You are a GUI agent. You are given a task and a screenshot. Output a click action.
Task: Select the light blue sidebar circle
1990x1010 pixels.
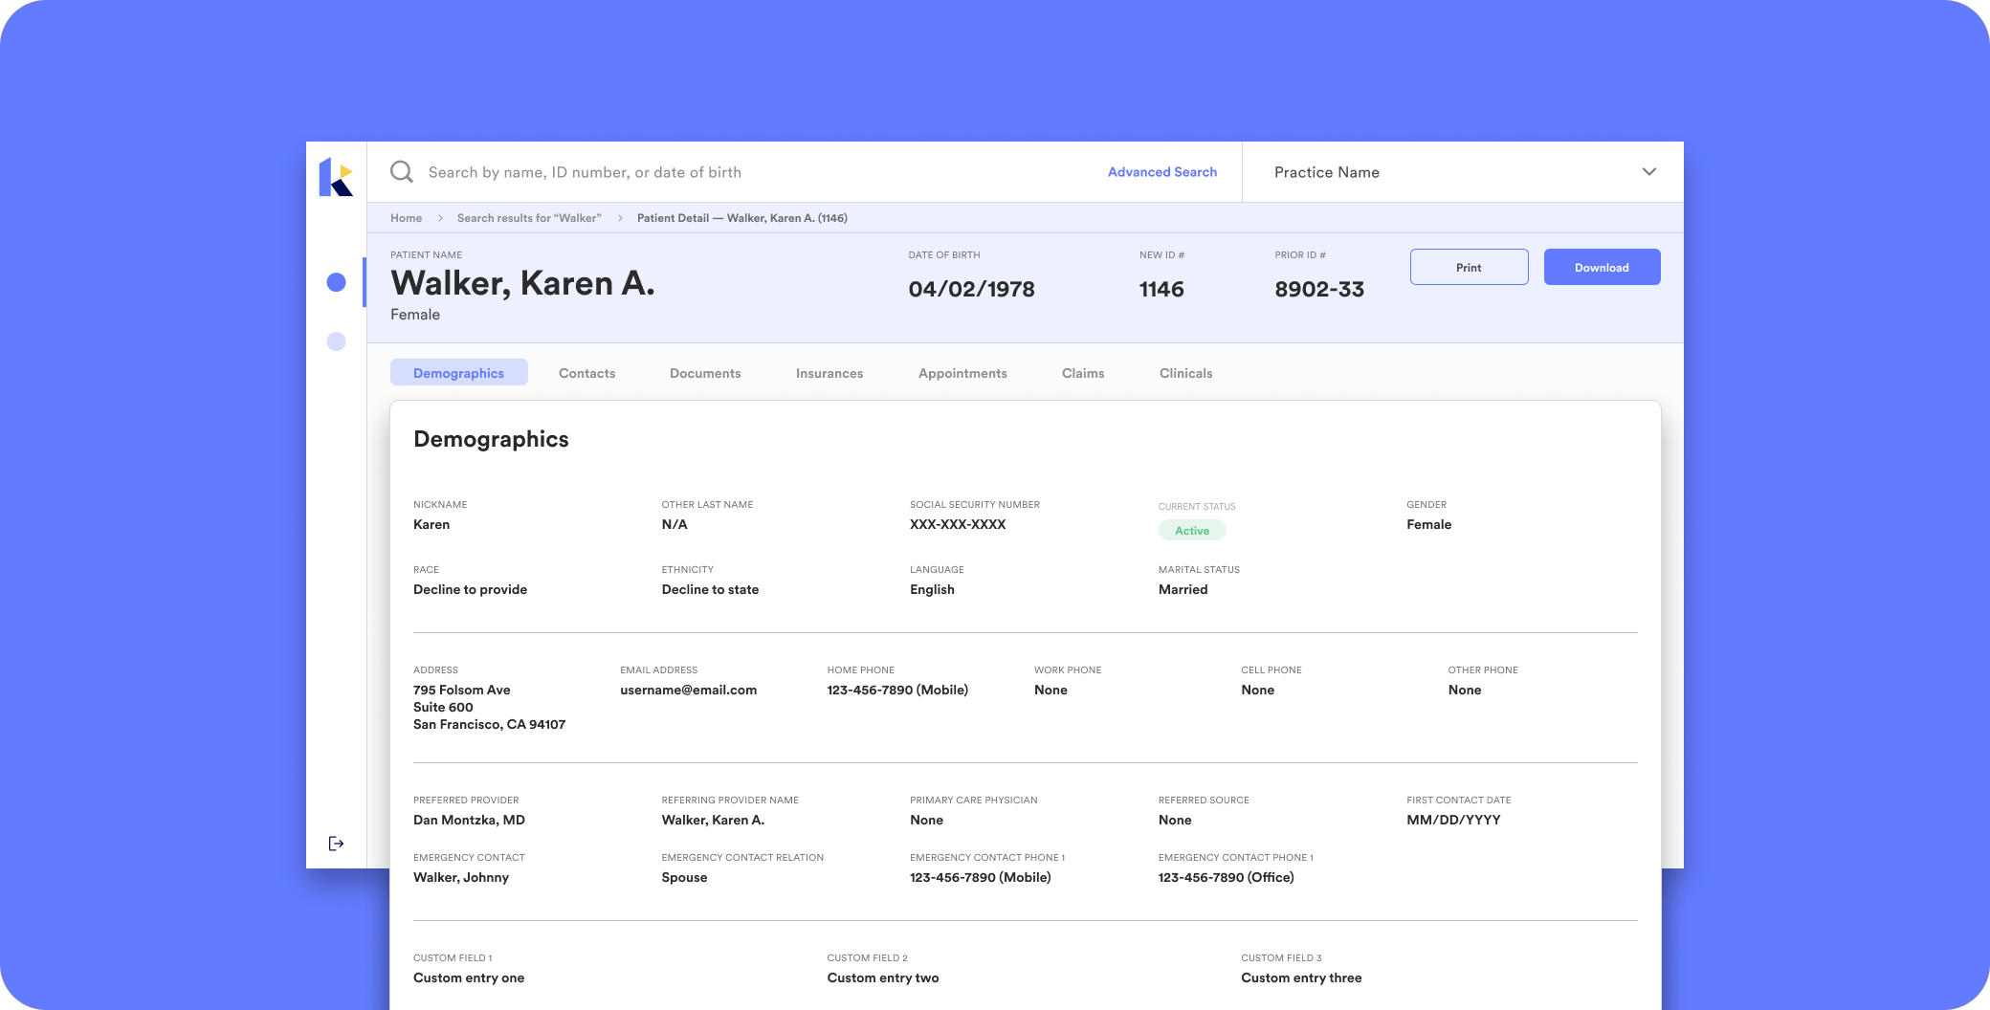[x=336, y=341]
